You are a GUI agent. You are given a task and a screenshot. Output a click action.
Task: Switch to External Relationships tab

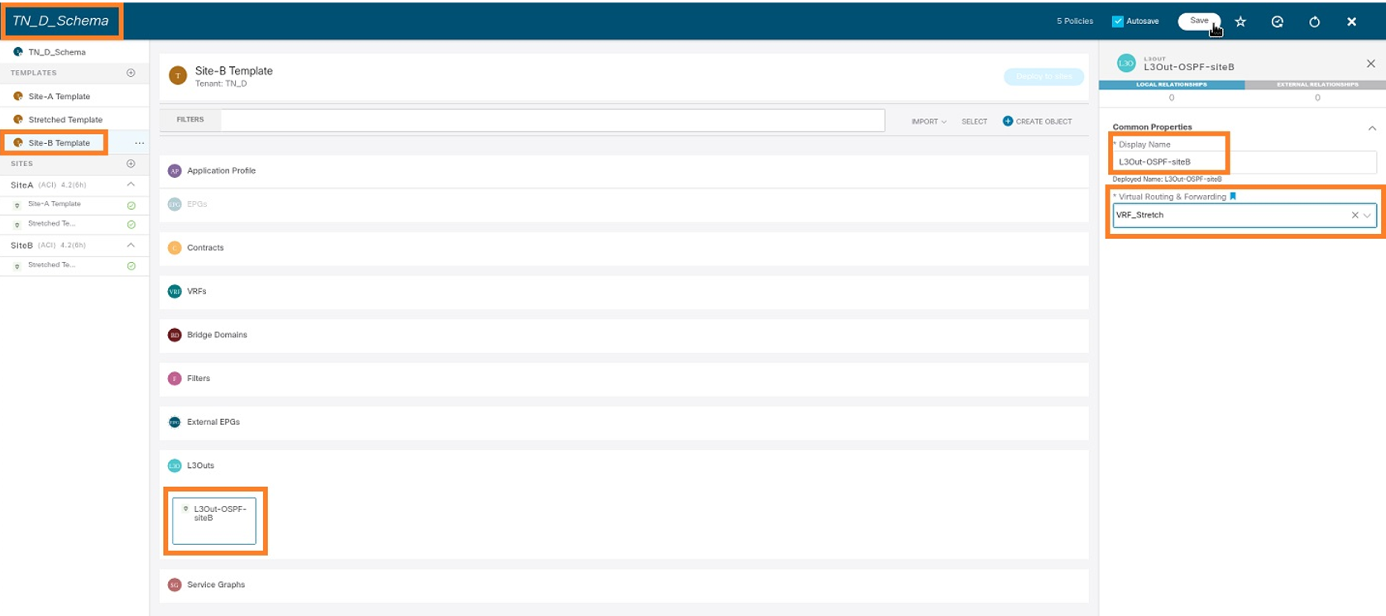point(1316,84)
